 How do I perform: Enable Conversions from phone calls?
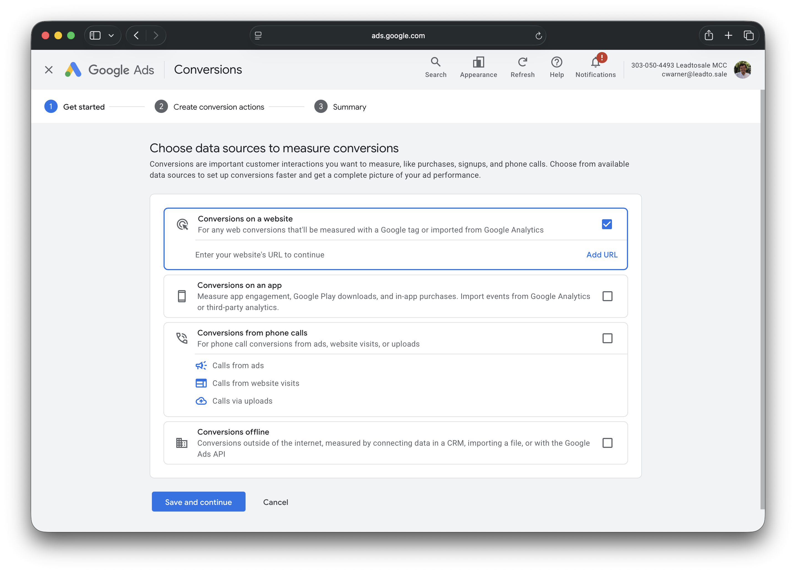coord(607,338)
